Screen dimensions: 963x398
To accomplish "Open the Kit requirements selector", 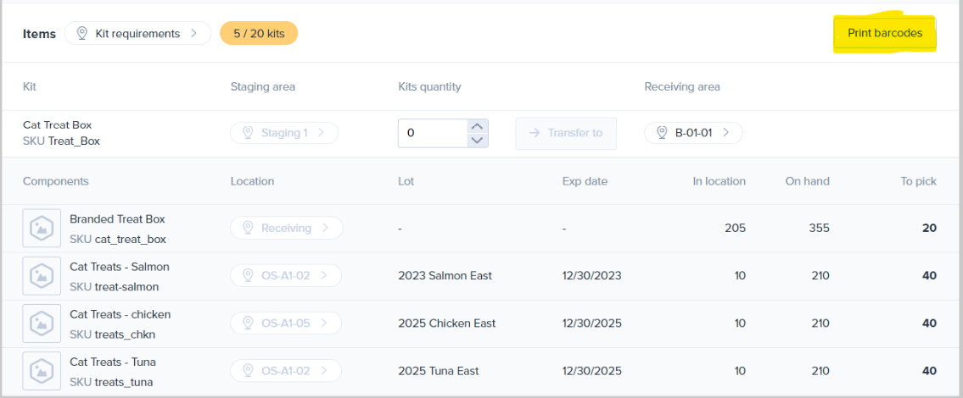I will point(137,34).
